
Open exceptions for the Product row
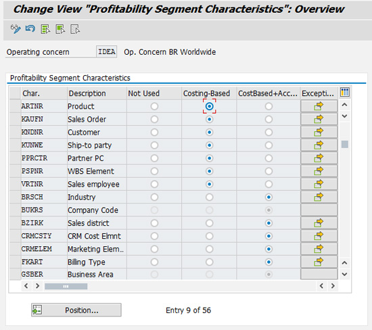319,106
